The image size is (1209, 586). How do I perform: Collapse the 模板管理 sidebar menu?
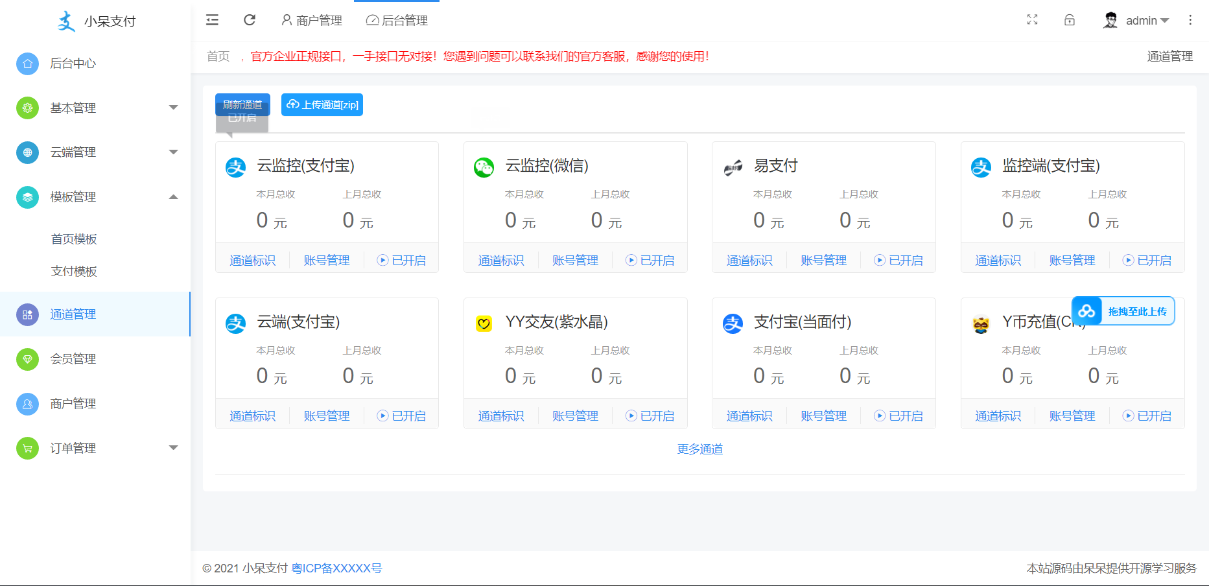coord(173,197)
